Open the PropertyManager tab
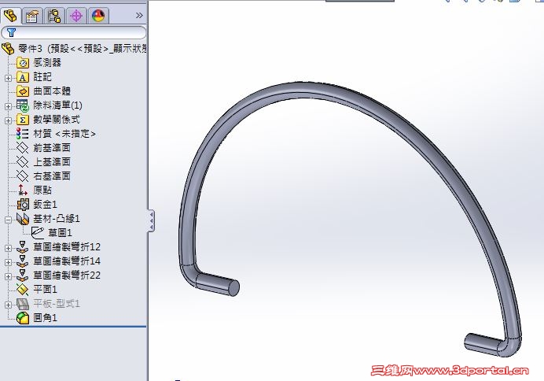The image size is (544, 381). point(32,16)
